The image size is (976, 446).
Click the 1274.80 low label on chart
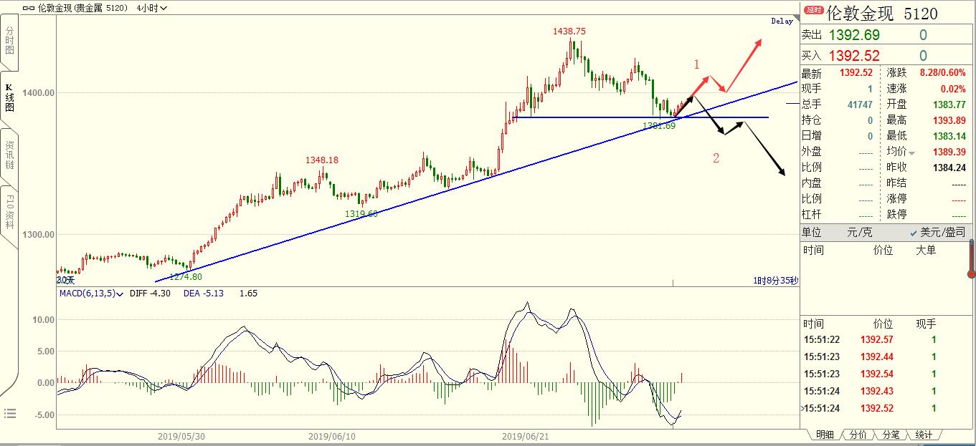(186, 276)
